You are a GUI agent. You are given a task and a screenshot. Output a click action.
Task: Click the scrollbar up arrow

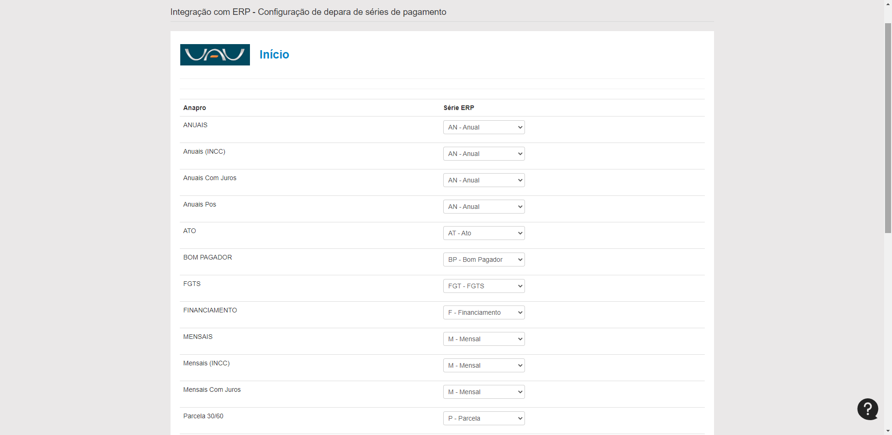(888, 4)
